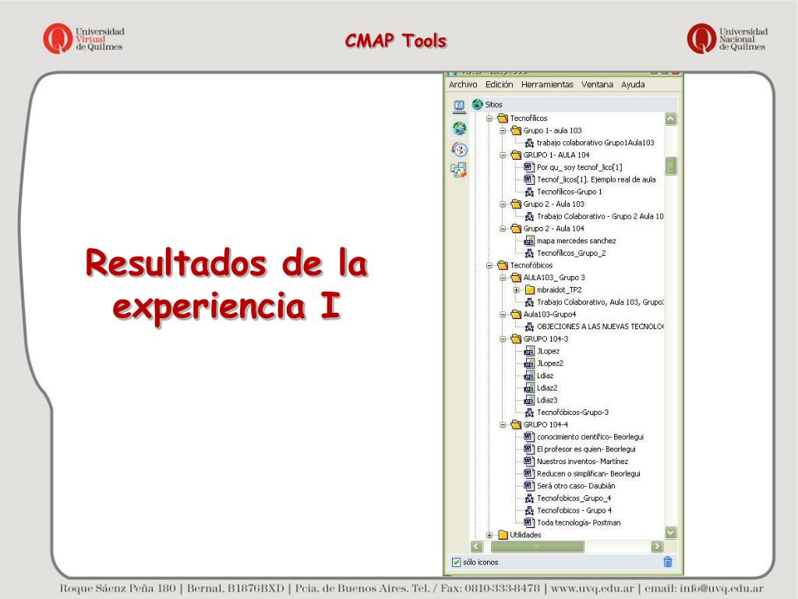Click the horizontal scrollbar thumb
This screenshot has width=798, height=599.
pos(537,547)
